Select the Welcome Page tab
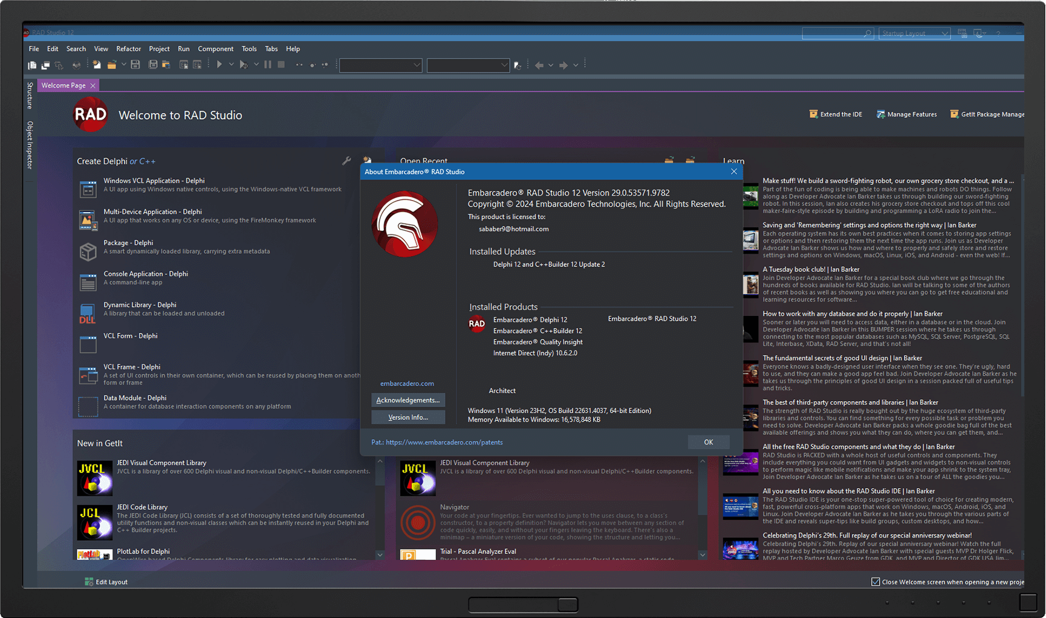 click(63, 85)
